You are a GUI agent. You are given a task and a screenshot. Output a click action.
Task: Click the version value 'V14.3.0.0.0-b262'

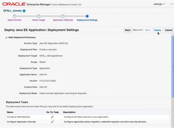[x=48, y=81]
